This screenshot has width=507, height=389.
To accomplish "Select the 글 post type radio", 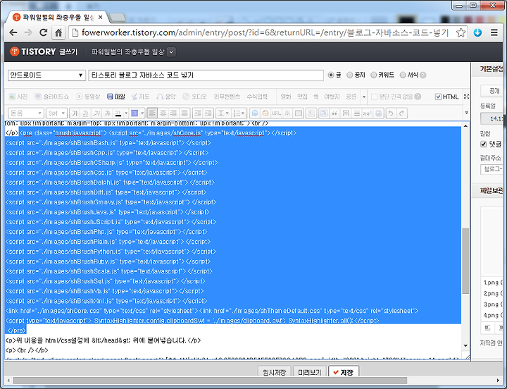I will pyautogui.click(x=331, y=75).
